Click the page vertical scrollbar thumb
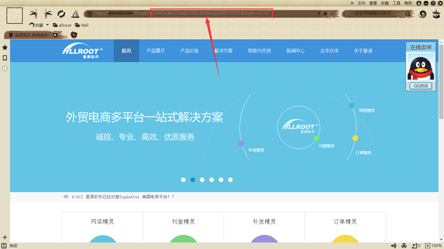The height and width of the screenshot is (249, 444). (441, 81)
